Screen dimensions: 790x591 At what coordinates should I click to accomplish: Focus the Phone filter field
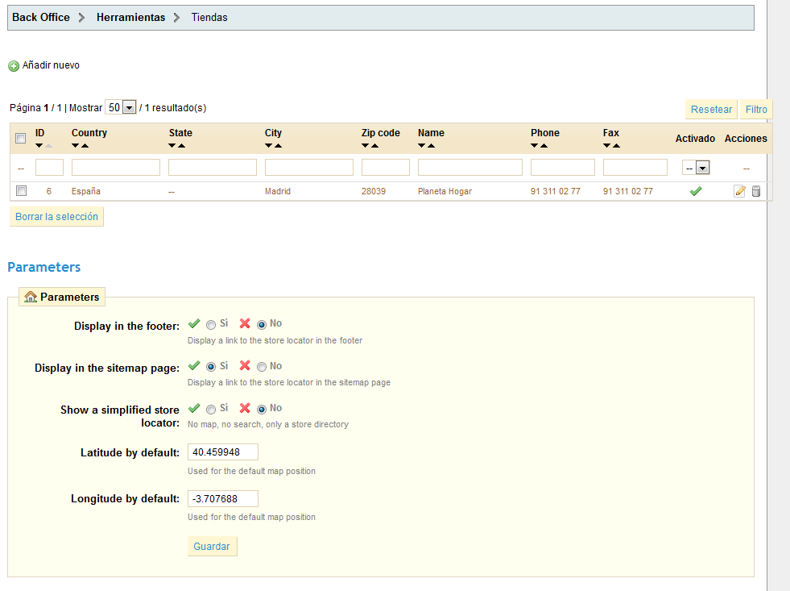[563, 168]
